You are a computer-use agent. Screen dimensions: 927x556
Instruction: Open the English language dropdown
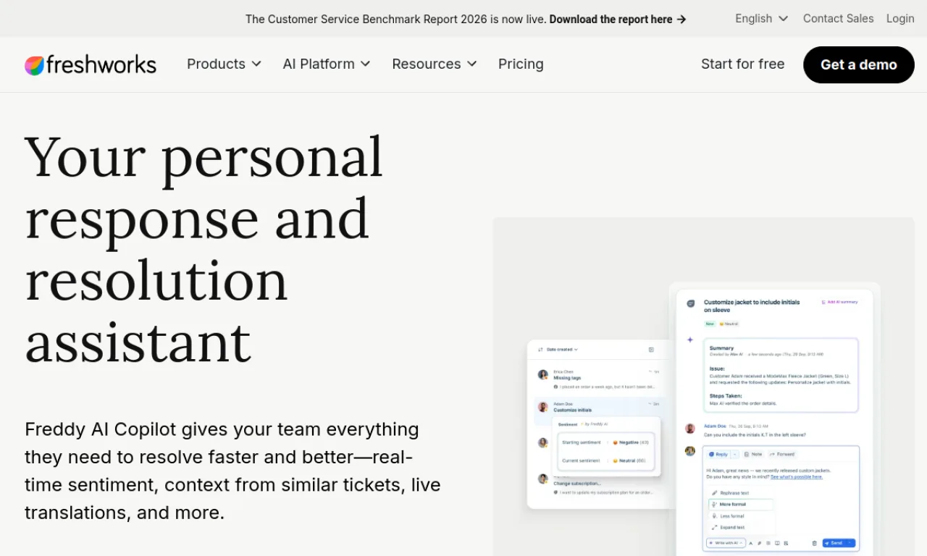tap(761, 19)
